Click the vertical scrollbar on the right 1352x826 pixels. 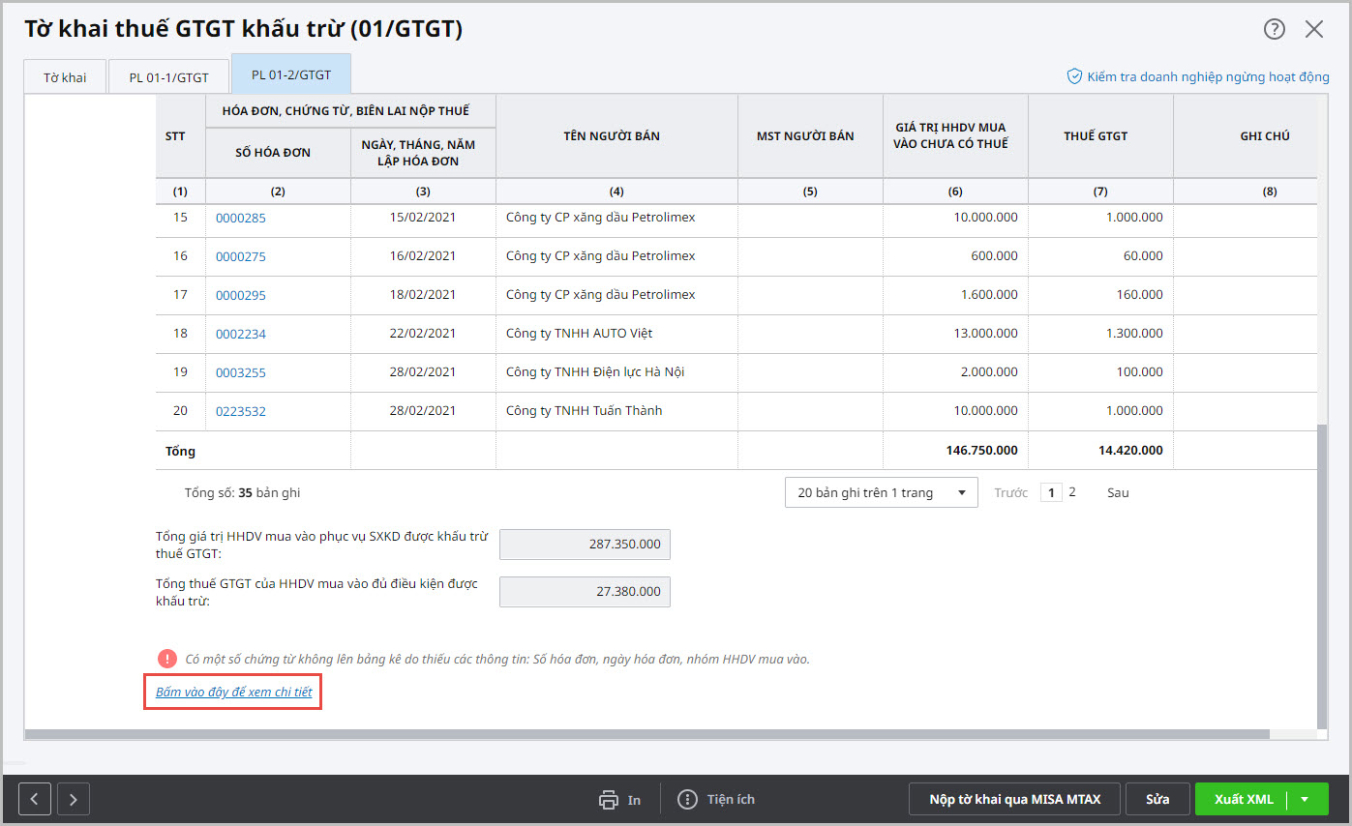point(1322,575)
